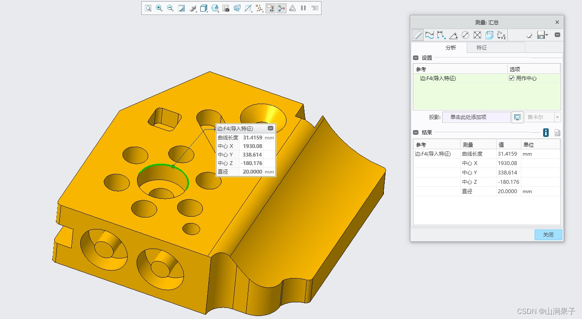Click the blue info icon button
The width and height of the screenshot is (582, 319).
546,133
